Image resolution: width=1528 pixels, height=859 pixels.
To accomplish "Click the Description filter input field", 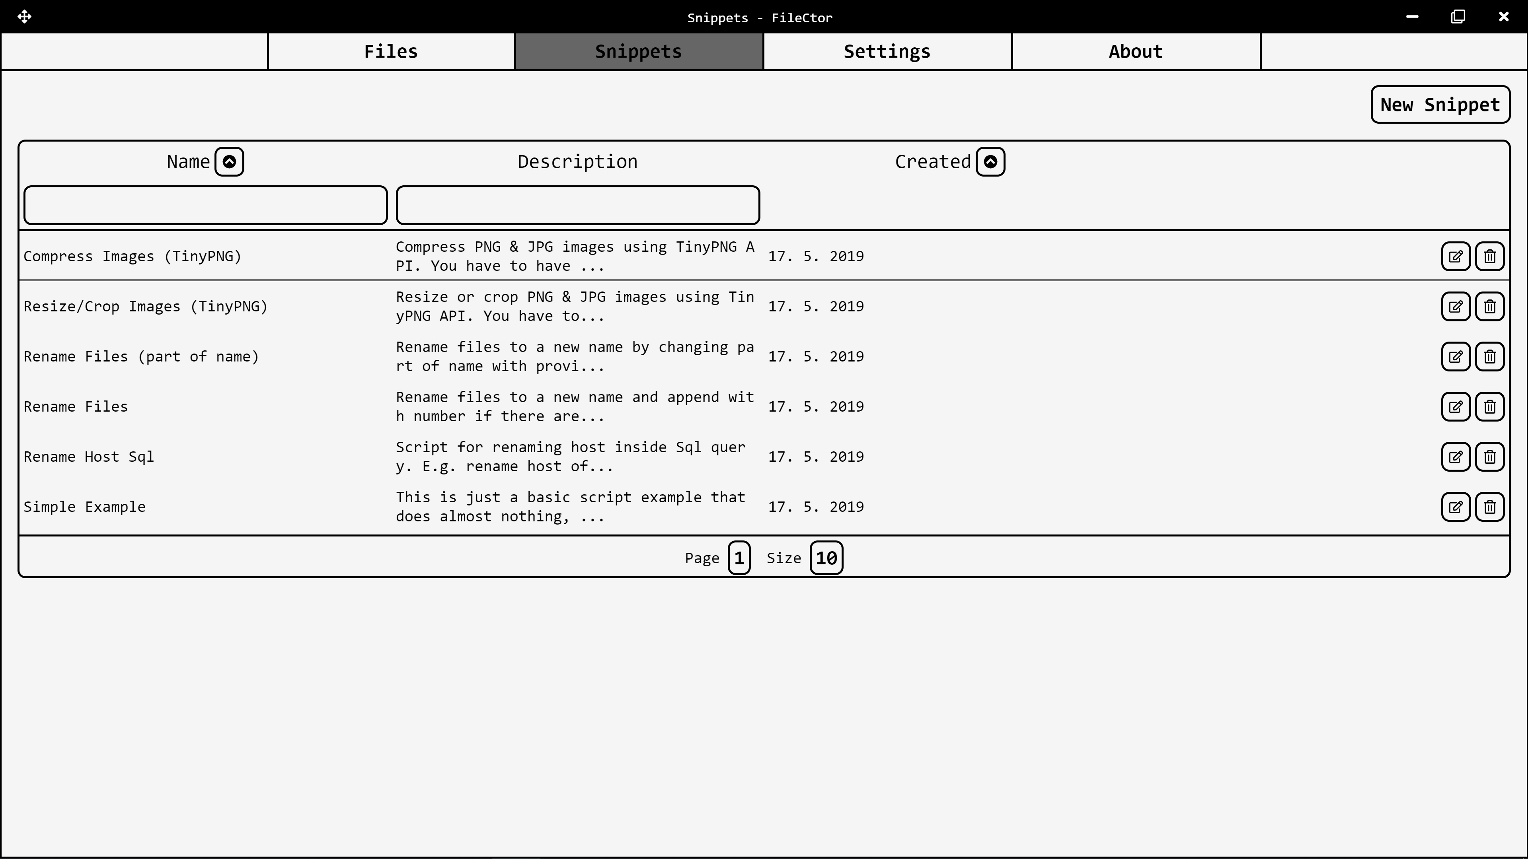I will coord(577,205).
